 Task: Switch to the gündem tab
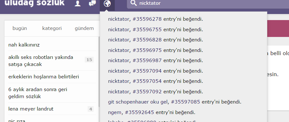click(84, 28)
